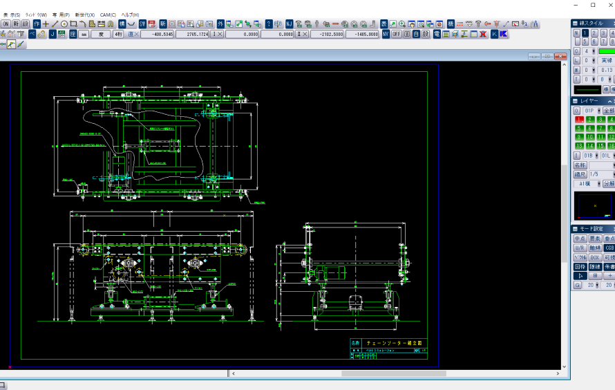Click the 分解 button

pos(608,184)
